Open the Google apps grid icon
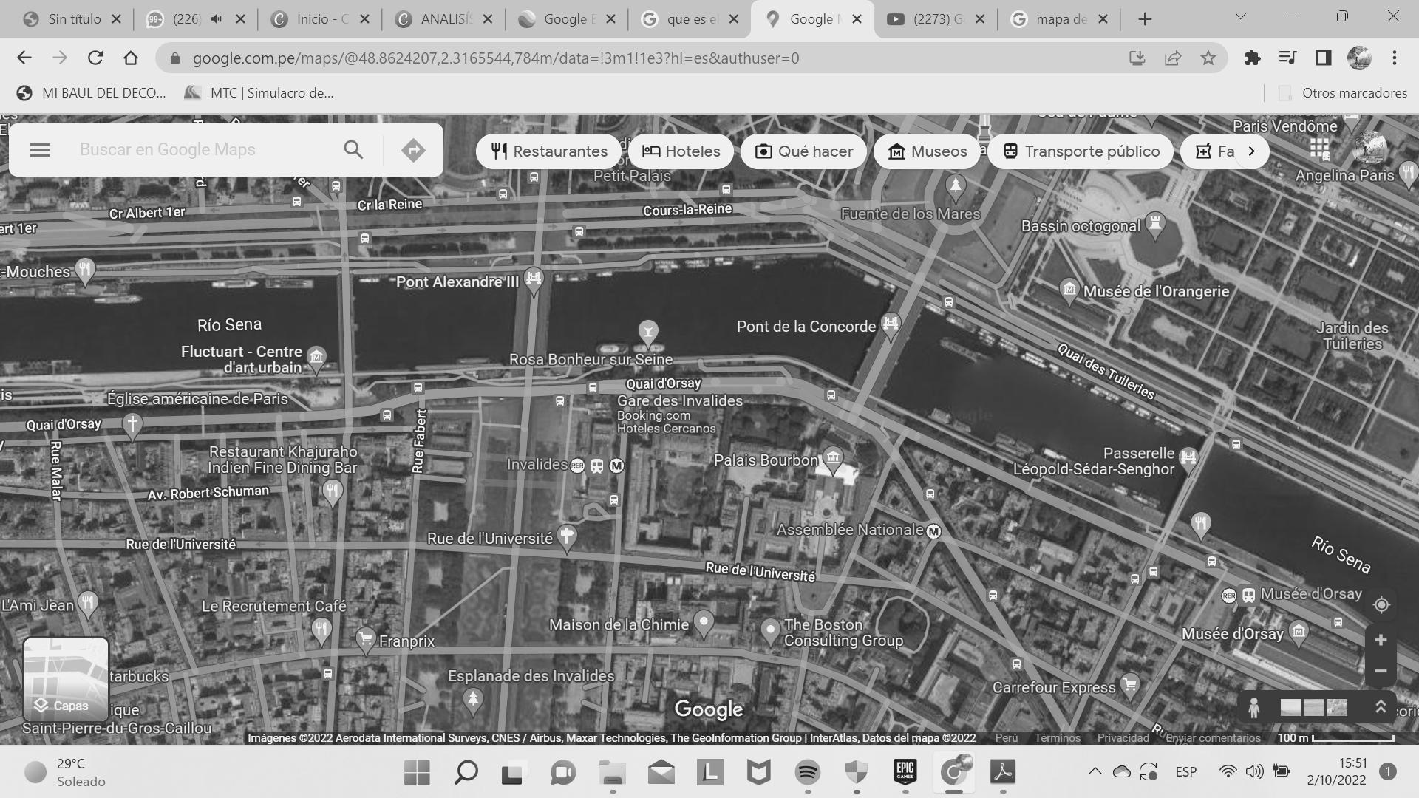Image resolution: width=1419 pixels, height=798 pixels. pyautogui.click(x=1319, y=148)
